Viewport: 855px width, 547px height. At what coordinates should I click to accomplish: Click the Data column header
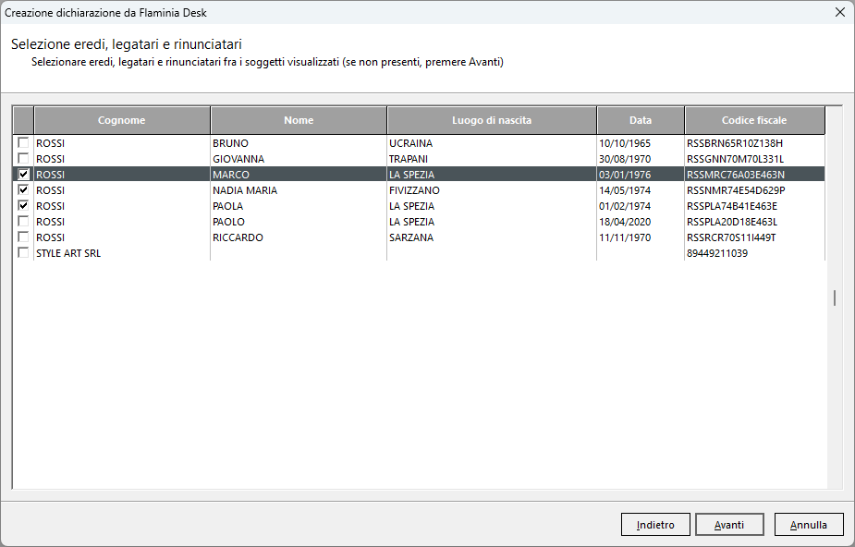tap(640, 120)
